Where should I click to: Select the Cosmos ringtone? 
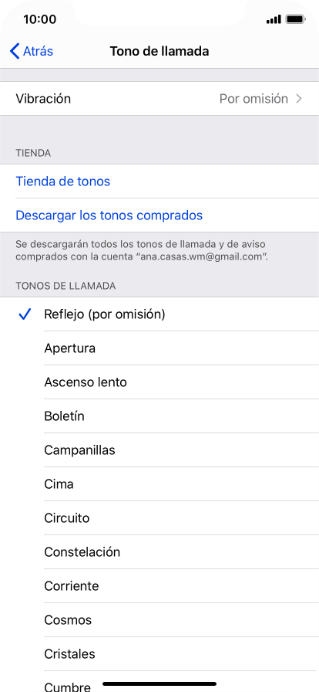point(159,620)
